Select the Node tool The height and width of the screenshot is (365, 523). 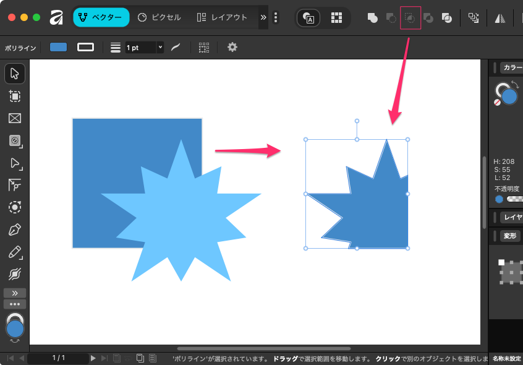[x=15, y=163]
